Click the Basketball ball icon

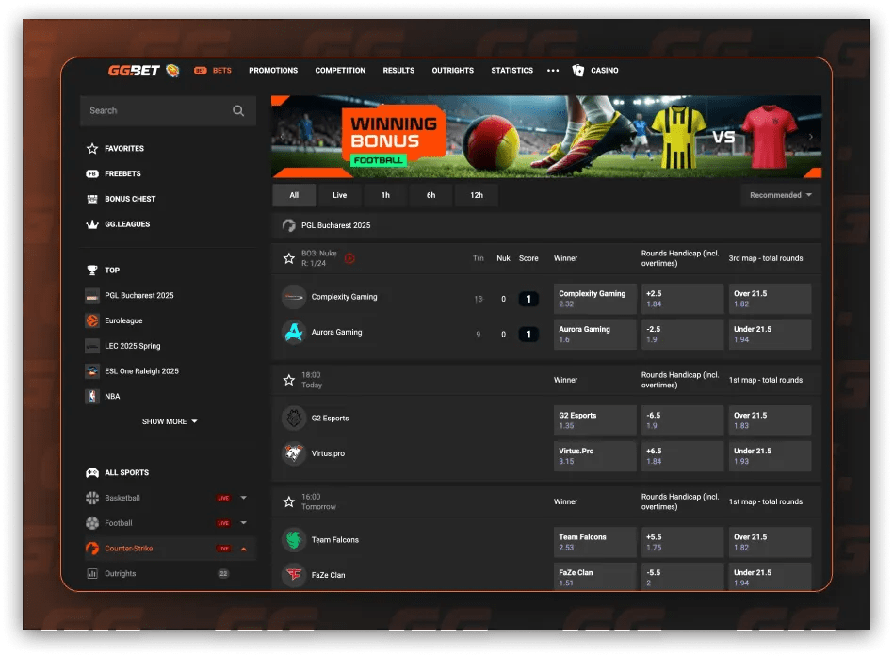click(x=92, y=498)
